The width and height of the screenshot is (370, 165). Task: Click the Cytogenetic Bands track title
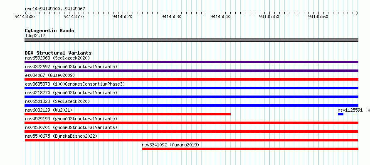(49, 31)
